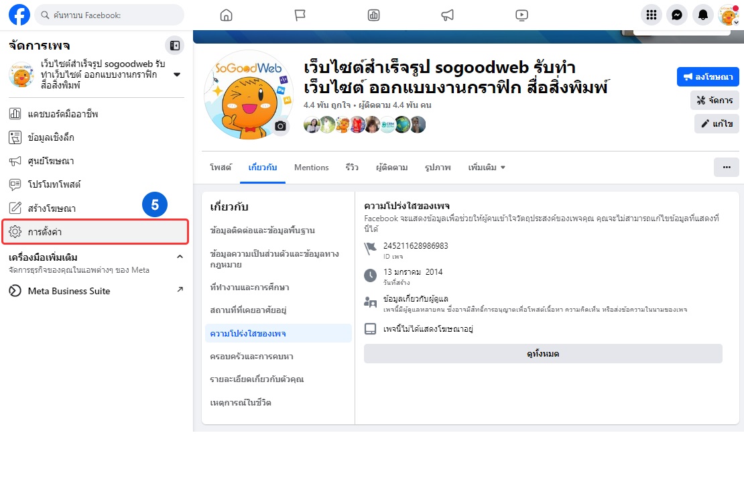Open the ผู้ติดตาม tab
Screen dimensions: 744x492
coord(392,168)
